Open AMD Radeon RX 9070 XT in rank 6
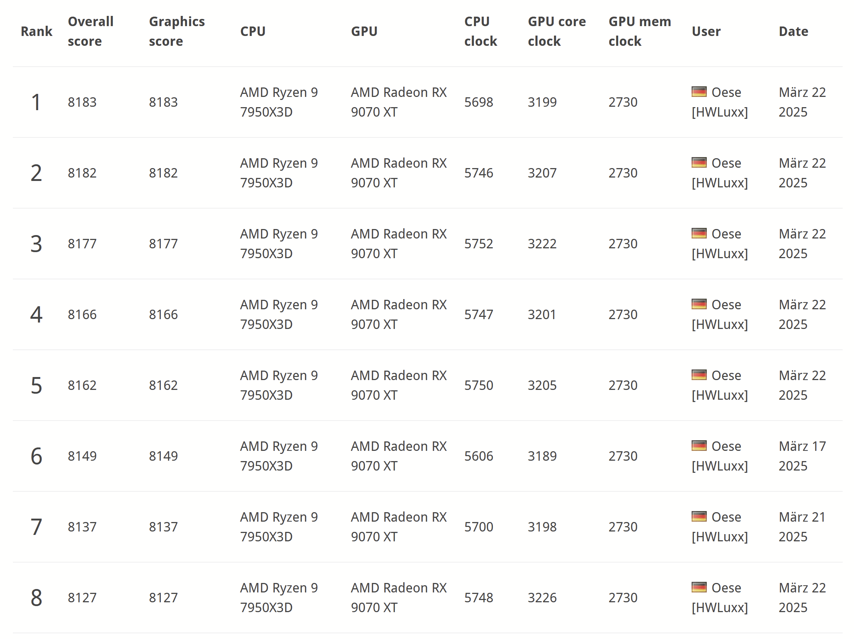Image resolution: width=854 pixels, height=639 pixels. (399, 456)
